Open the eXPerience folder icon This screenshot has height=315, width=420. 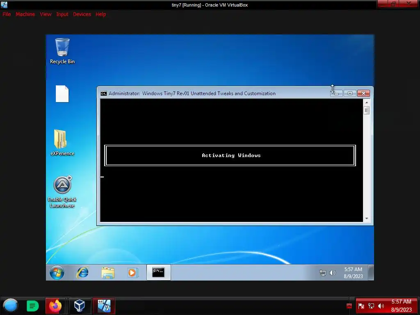click(x=62, y=143)
